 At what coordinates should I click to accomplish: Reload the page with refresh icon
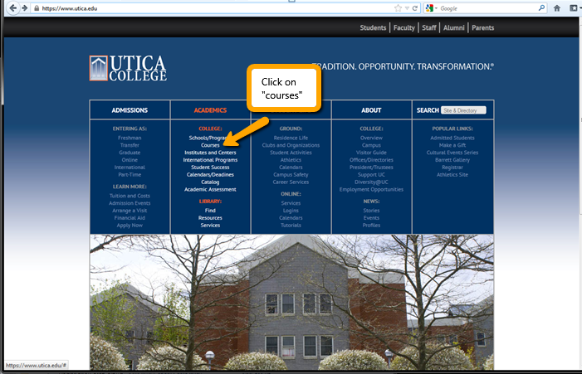pyautogui.click(x=415, y=8)
